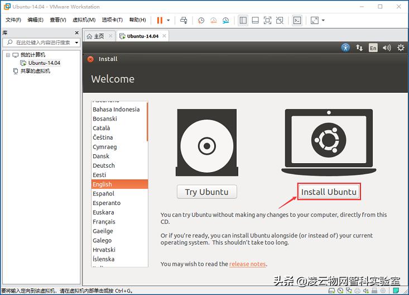Open the 虚拟机(M) menu
The height and width of the screenshot is (295, 409).
pyautogui.click(x=84, y=20)
